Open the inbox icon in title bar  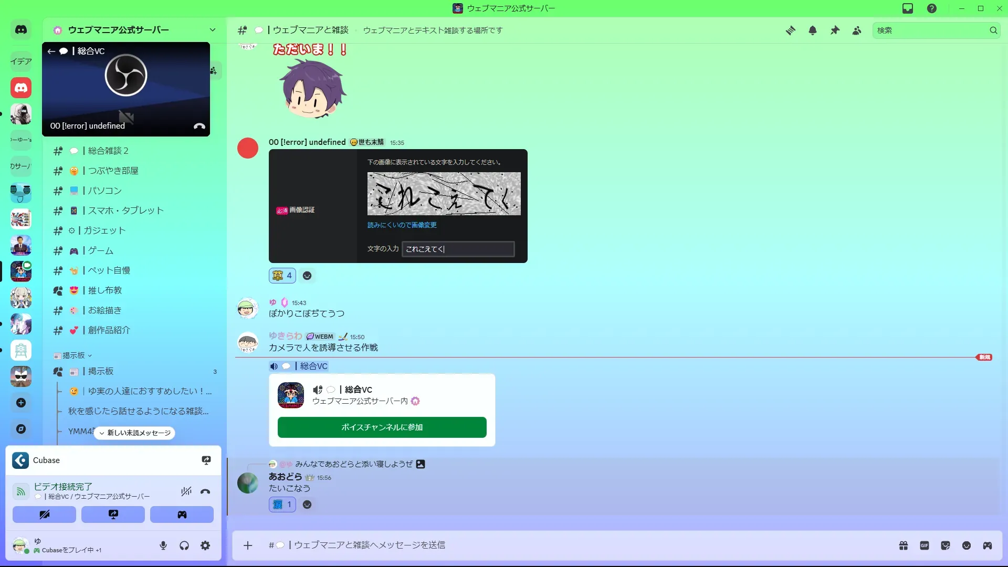pos(908,8)
